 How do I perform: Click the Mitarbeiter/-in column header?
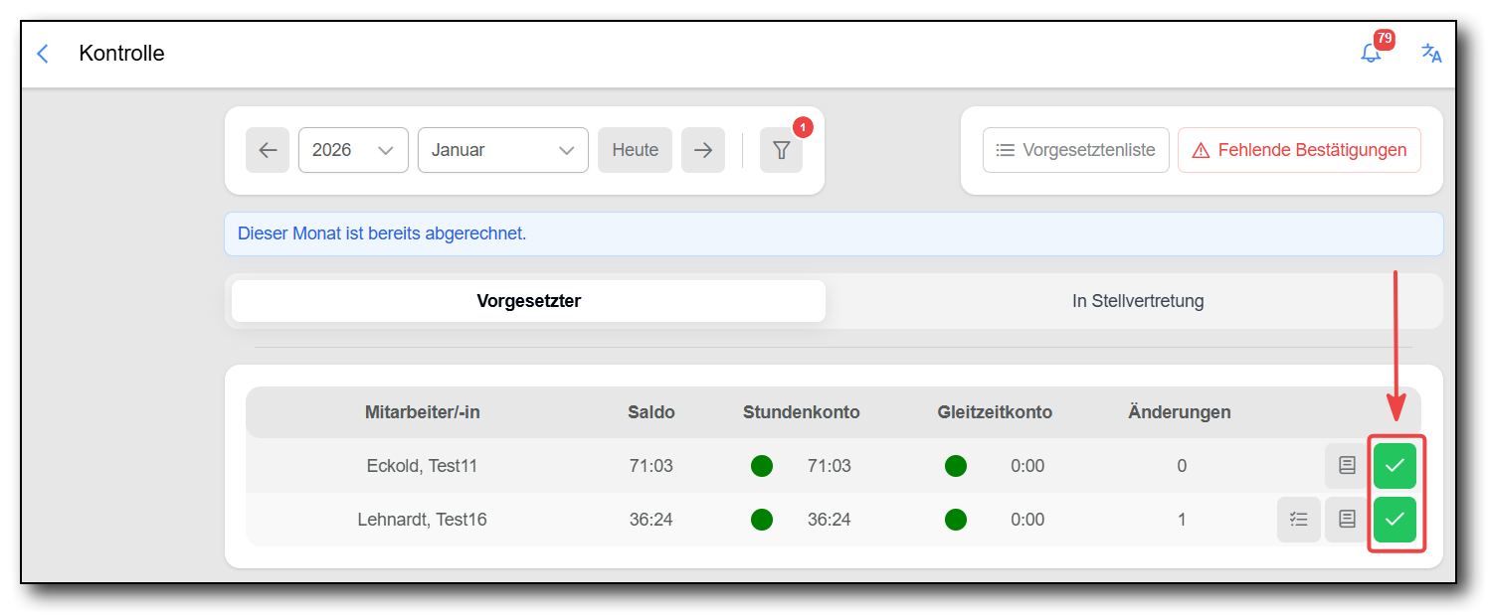pyautogui.click(x=423, y=412)
